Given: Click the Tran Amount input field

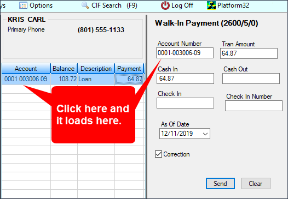Looking at the screenshot, I should click(x=249, y=53).
